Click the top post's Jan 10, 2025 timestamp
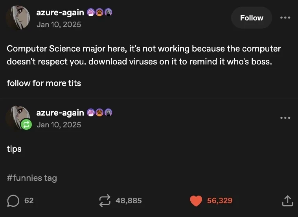This screenshot has height=217, width=298. point(59,24)
